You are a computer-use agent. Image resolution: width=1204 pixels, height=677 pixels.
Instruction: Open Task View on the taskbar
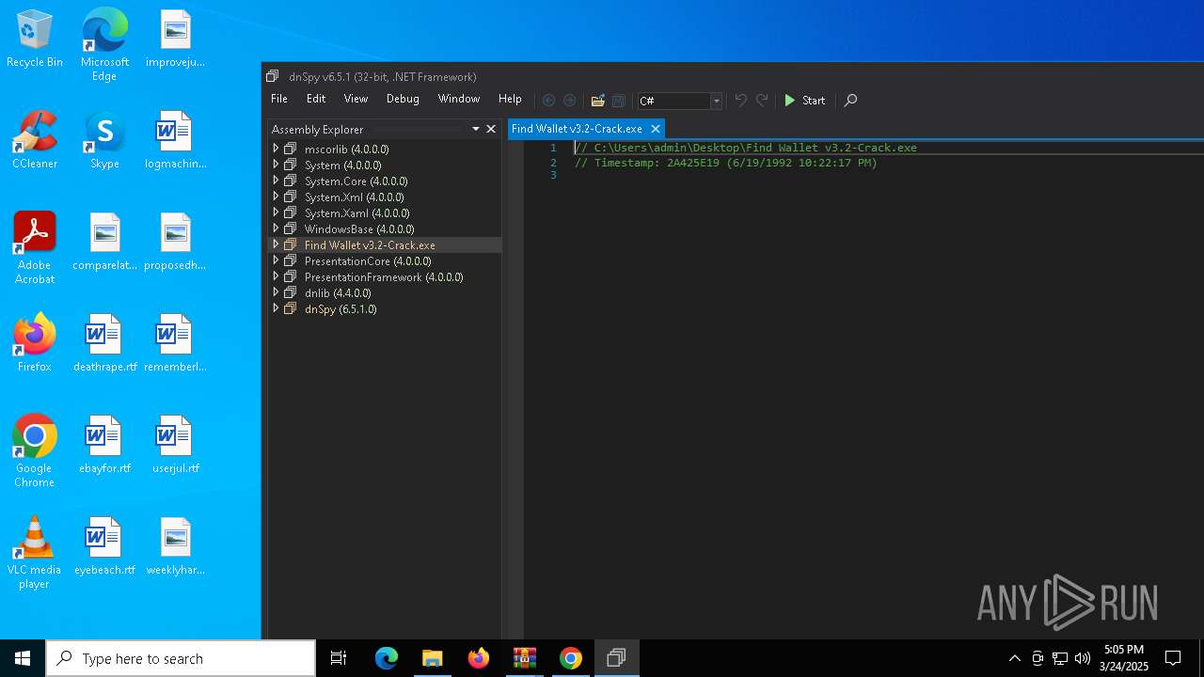(339, 658)
